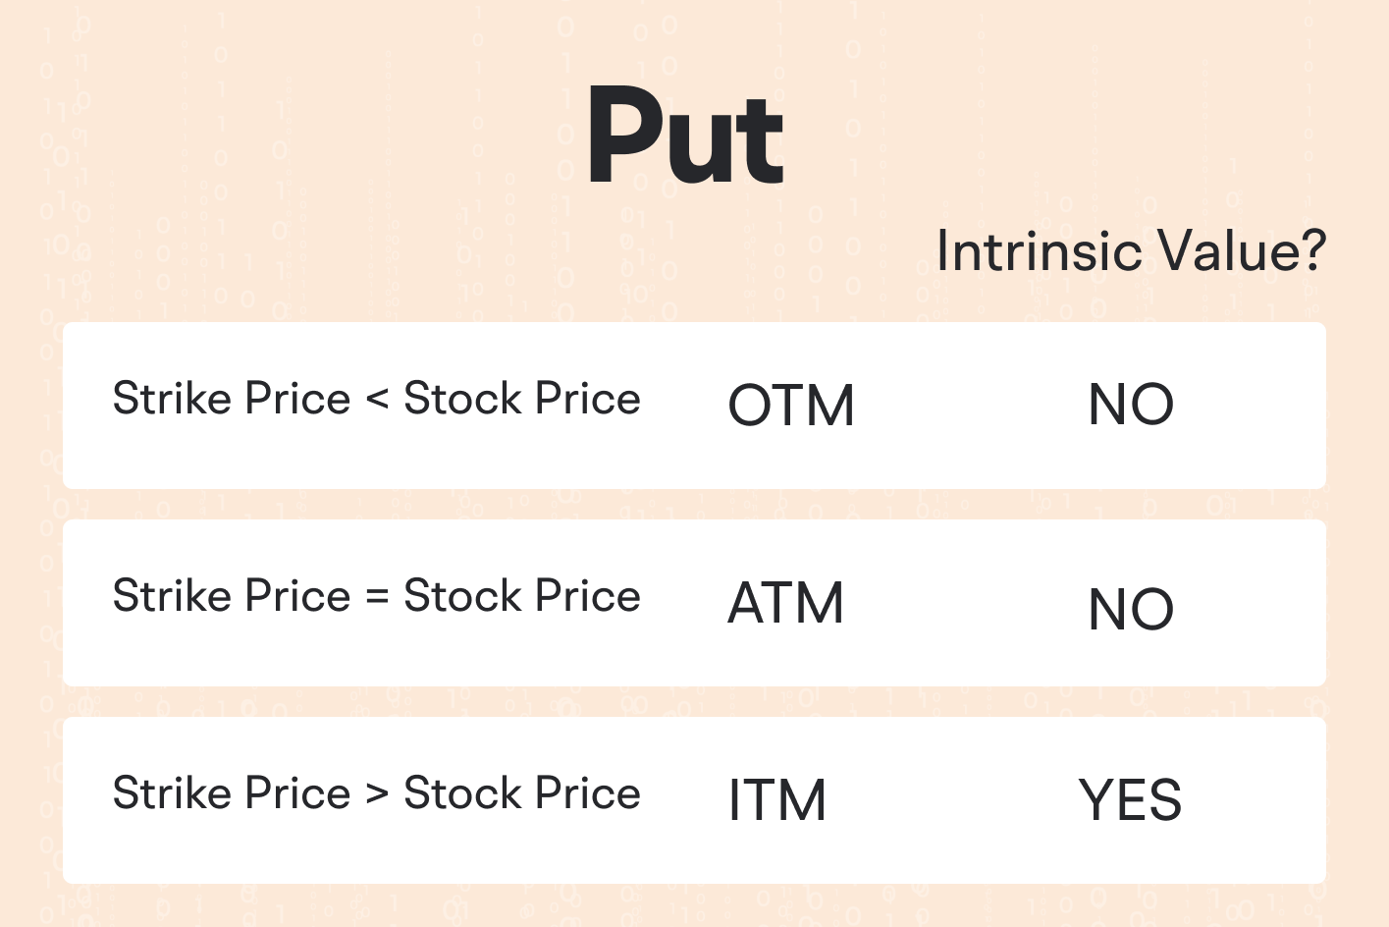Click the equals sign in middle row
The height and width of the screenshot is (927, 1389).
point(377,597)
